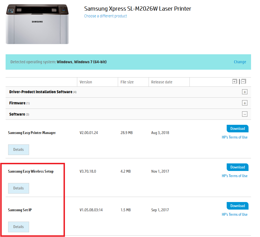Click the expand all plus icon

pyautogui.click(x=235, y=82)
